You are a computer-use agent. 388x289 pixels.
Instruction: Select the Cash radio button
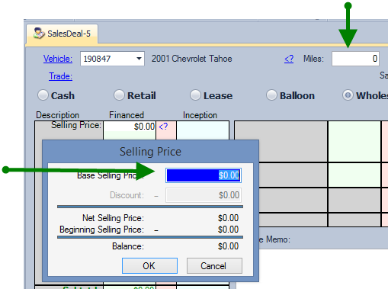pyautogui.click(x=43, y=95)
